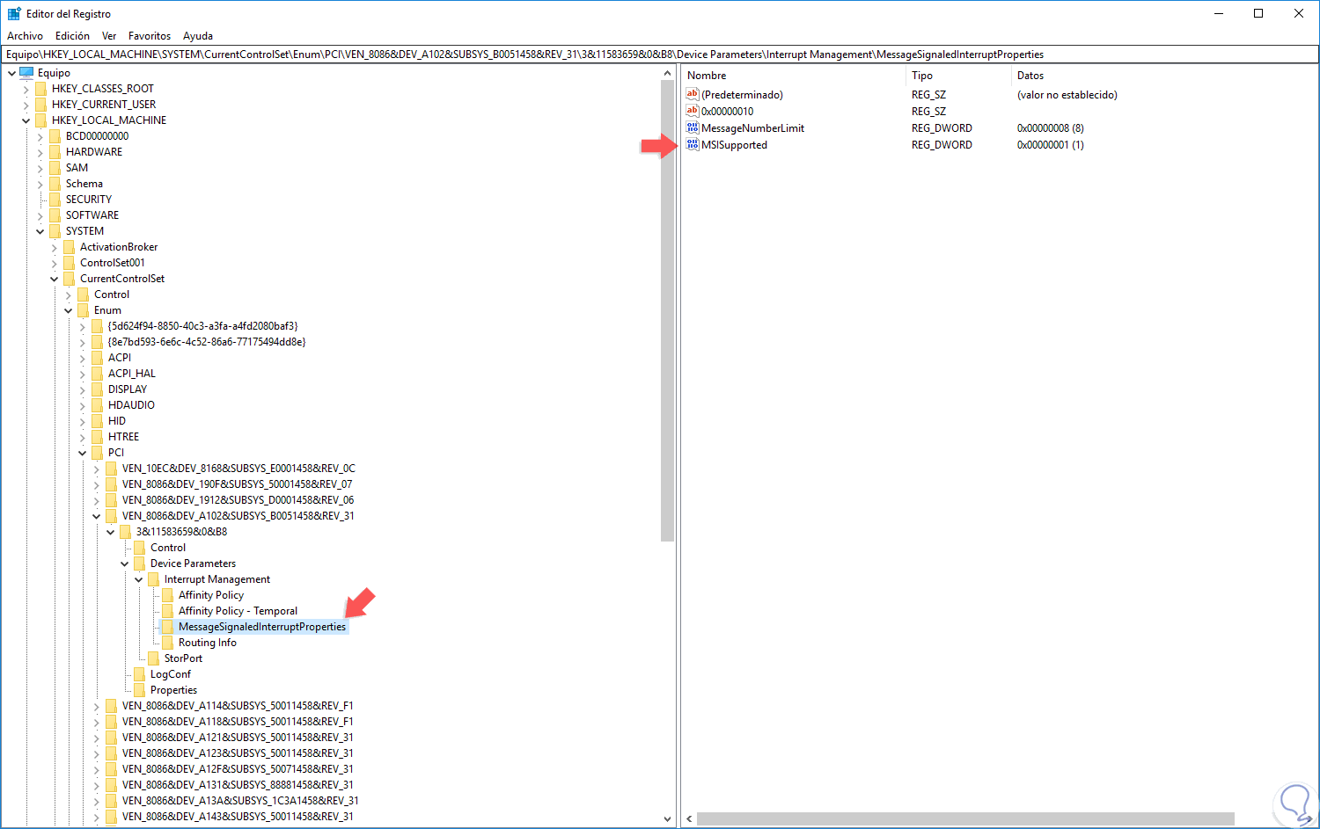Image resolution: width=1320 pixels, height=829 pixels.
Task: Open the Ver menu
Action: (109, 36)
